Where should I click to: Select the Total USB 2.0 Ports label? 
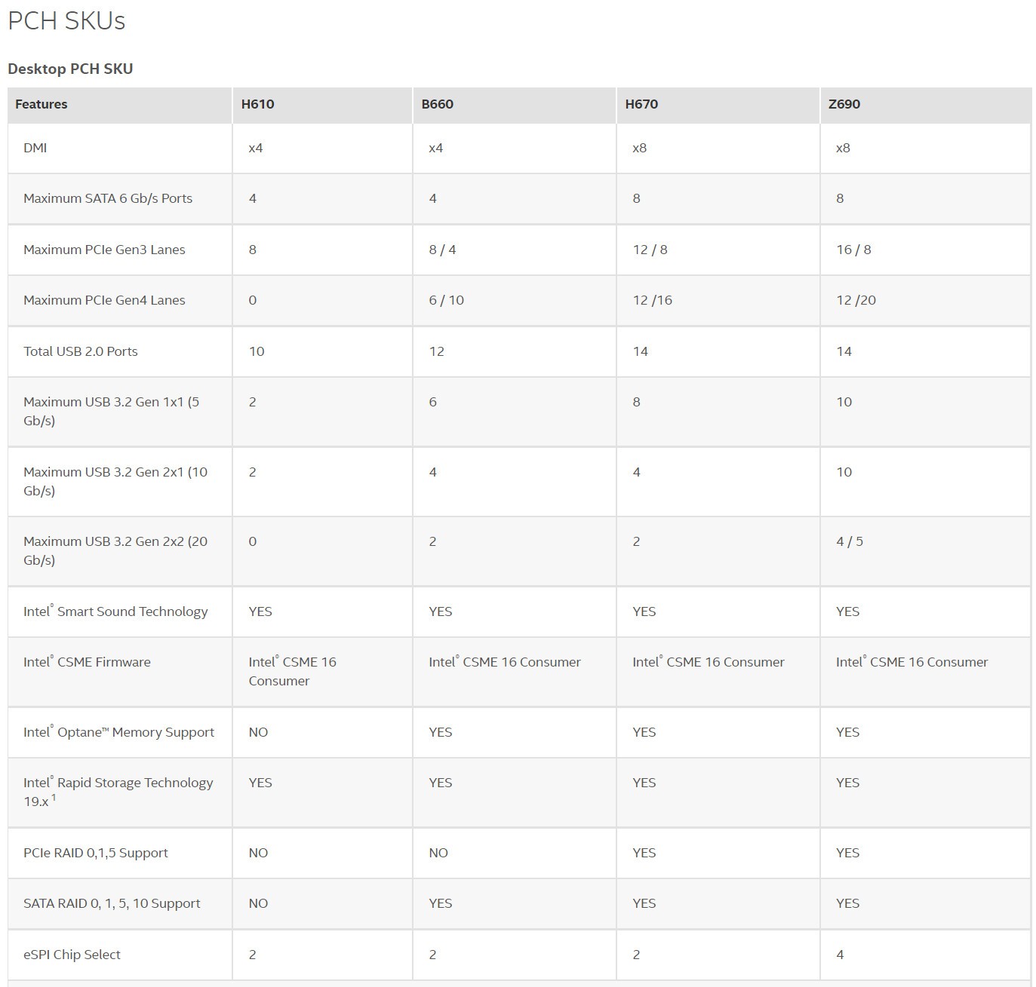click(x=81, y=351)
